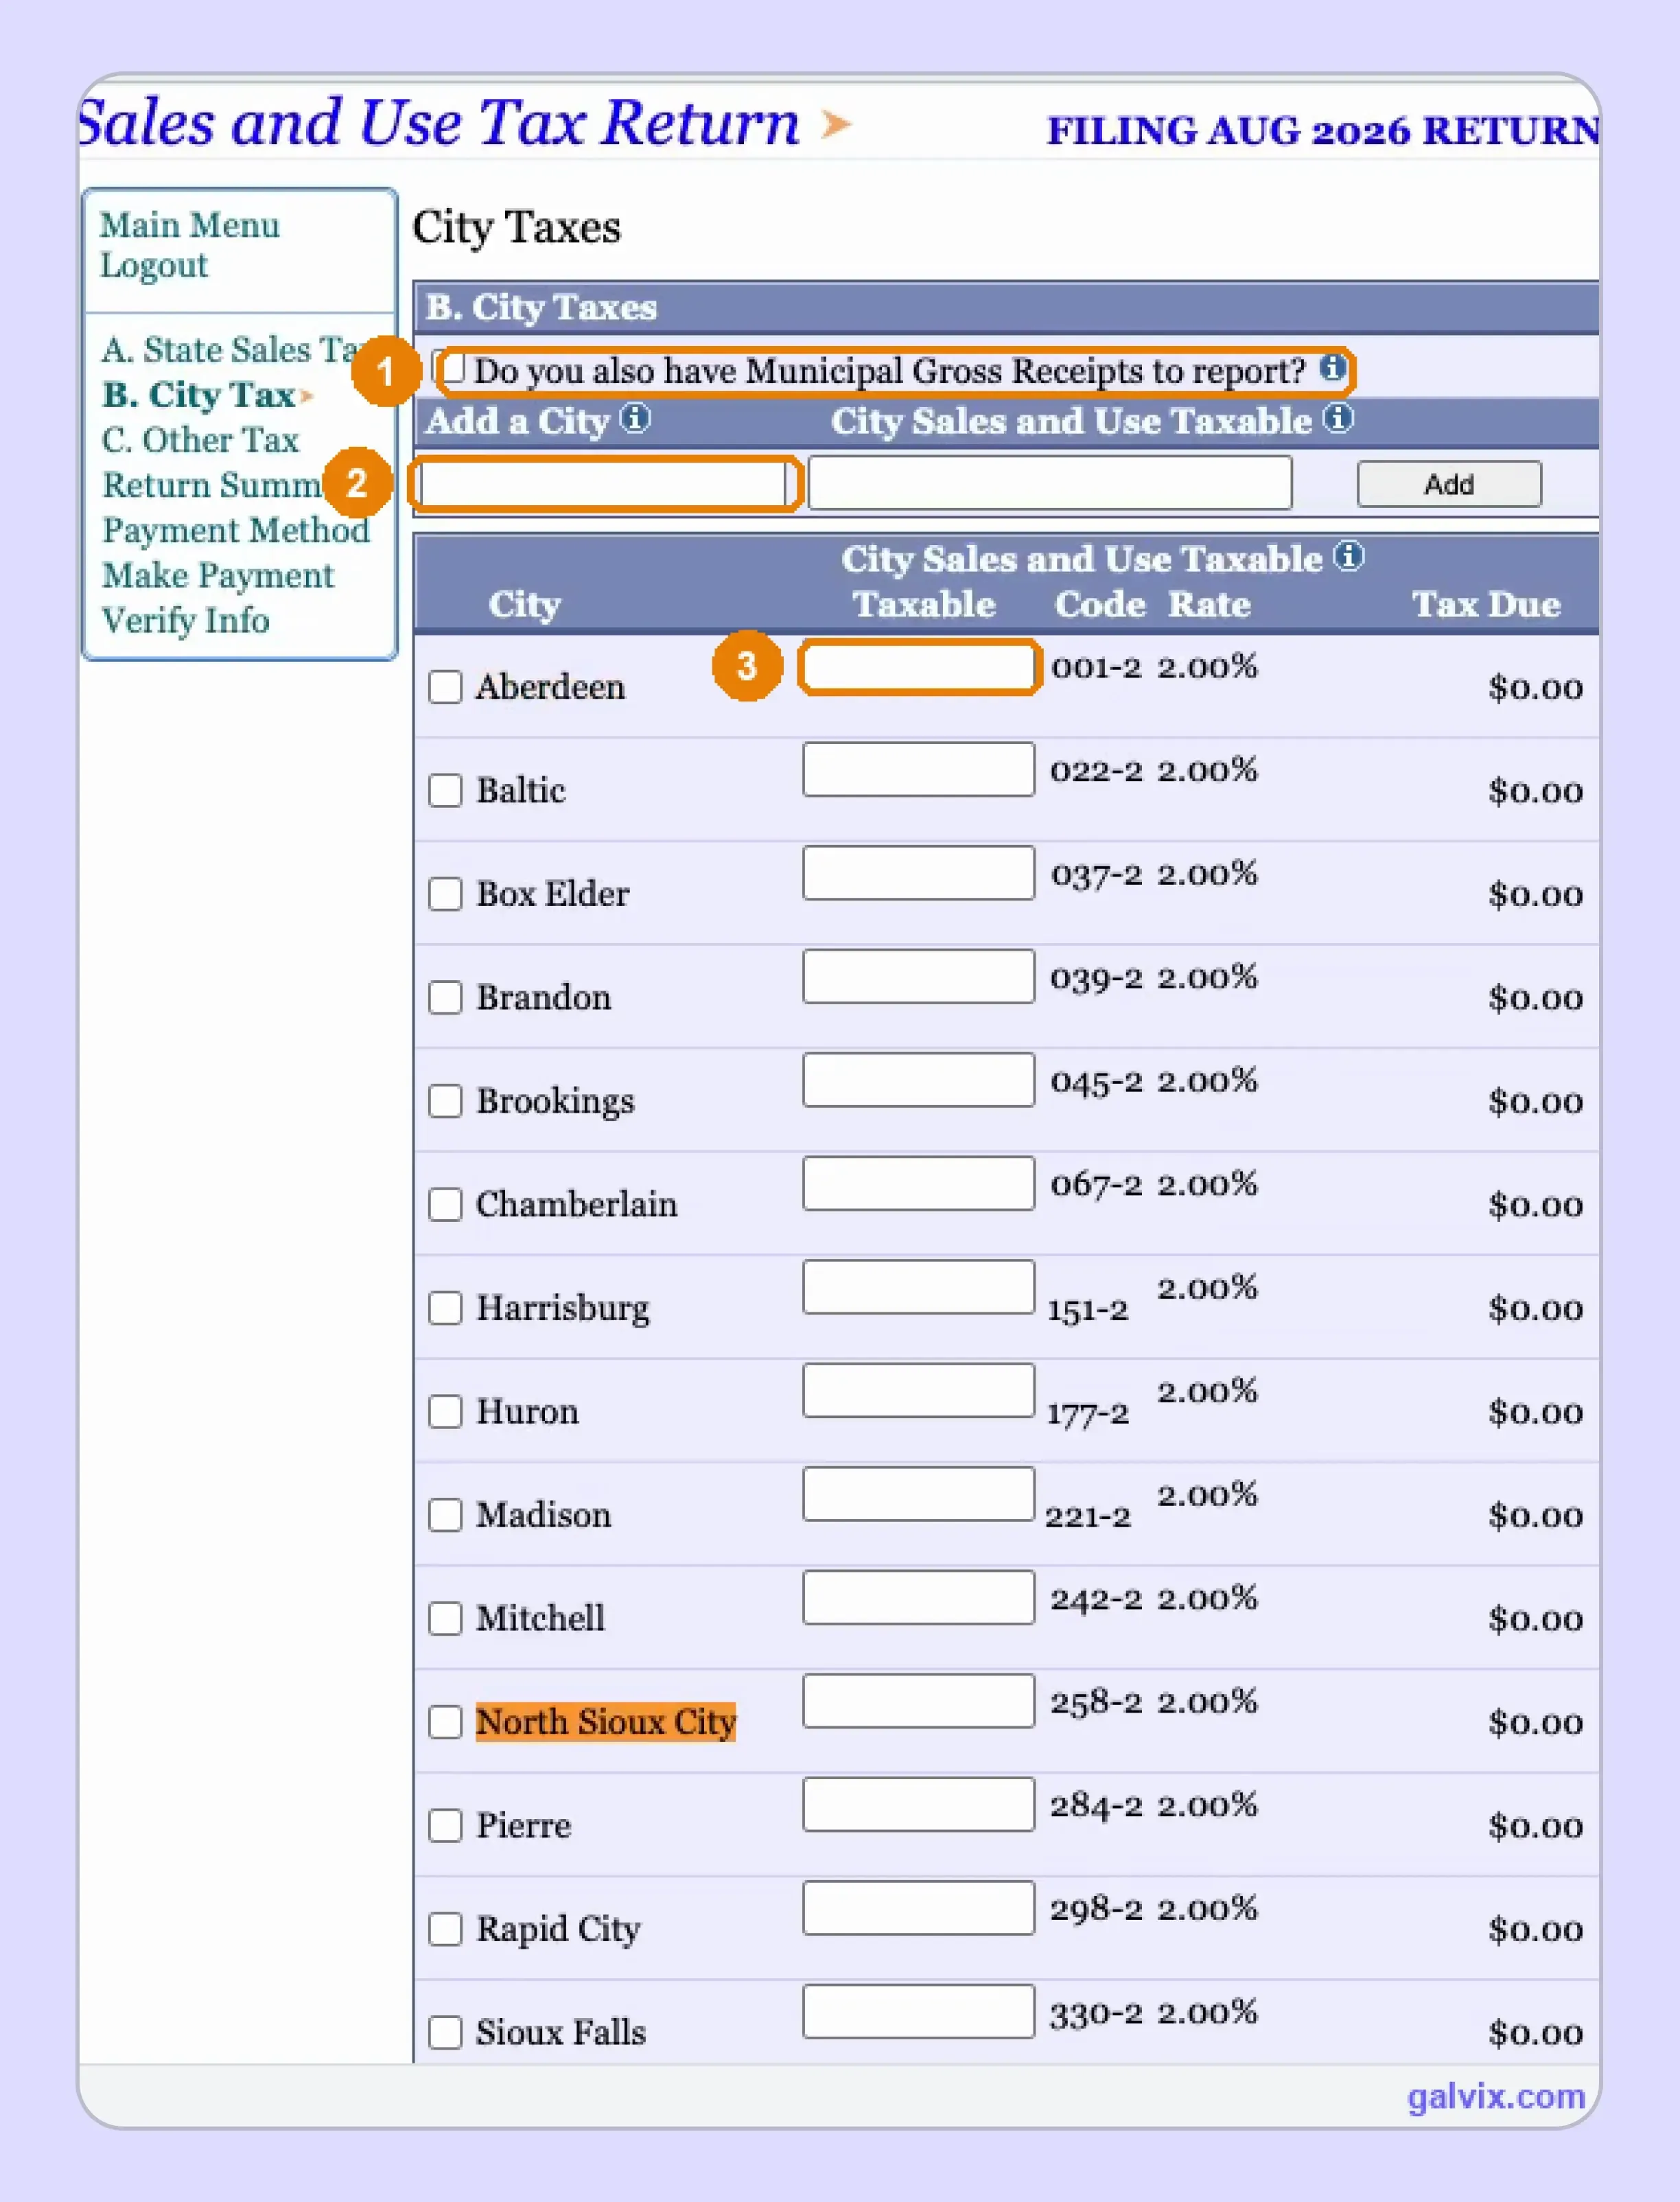The width and height of the screenshot is (1680, 2202).
Task: Check the Harrisburg checkbox
Action: [x=445, y=1308]
